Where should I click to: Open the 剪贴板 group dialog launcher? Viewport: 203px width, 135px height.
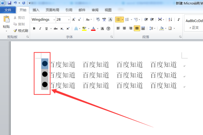coord(28,37)
